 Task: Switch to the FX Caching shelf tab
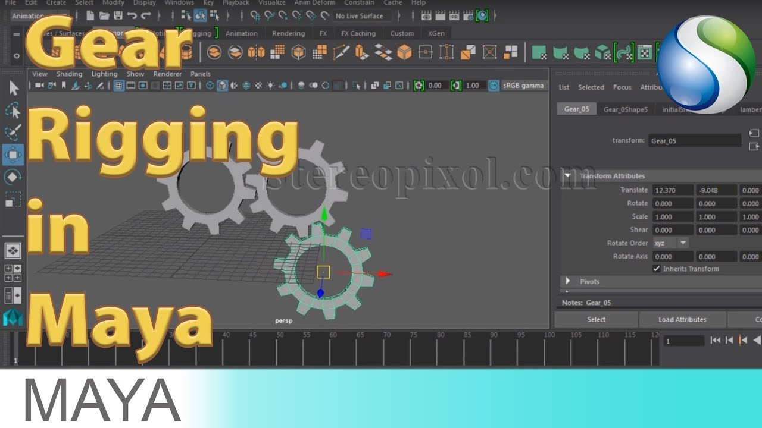click(x=359, y=33)
